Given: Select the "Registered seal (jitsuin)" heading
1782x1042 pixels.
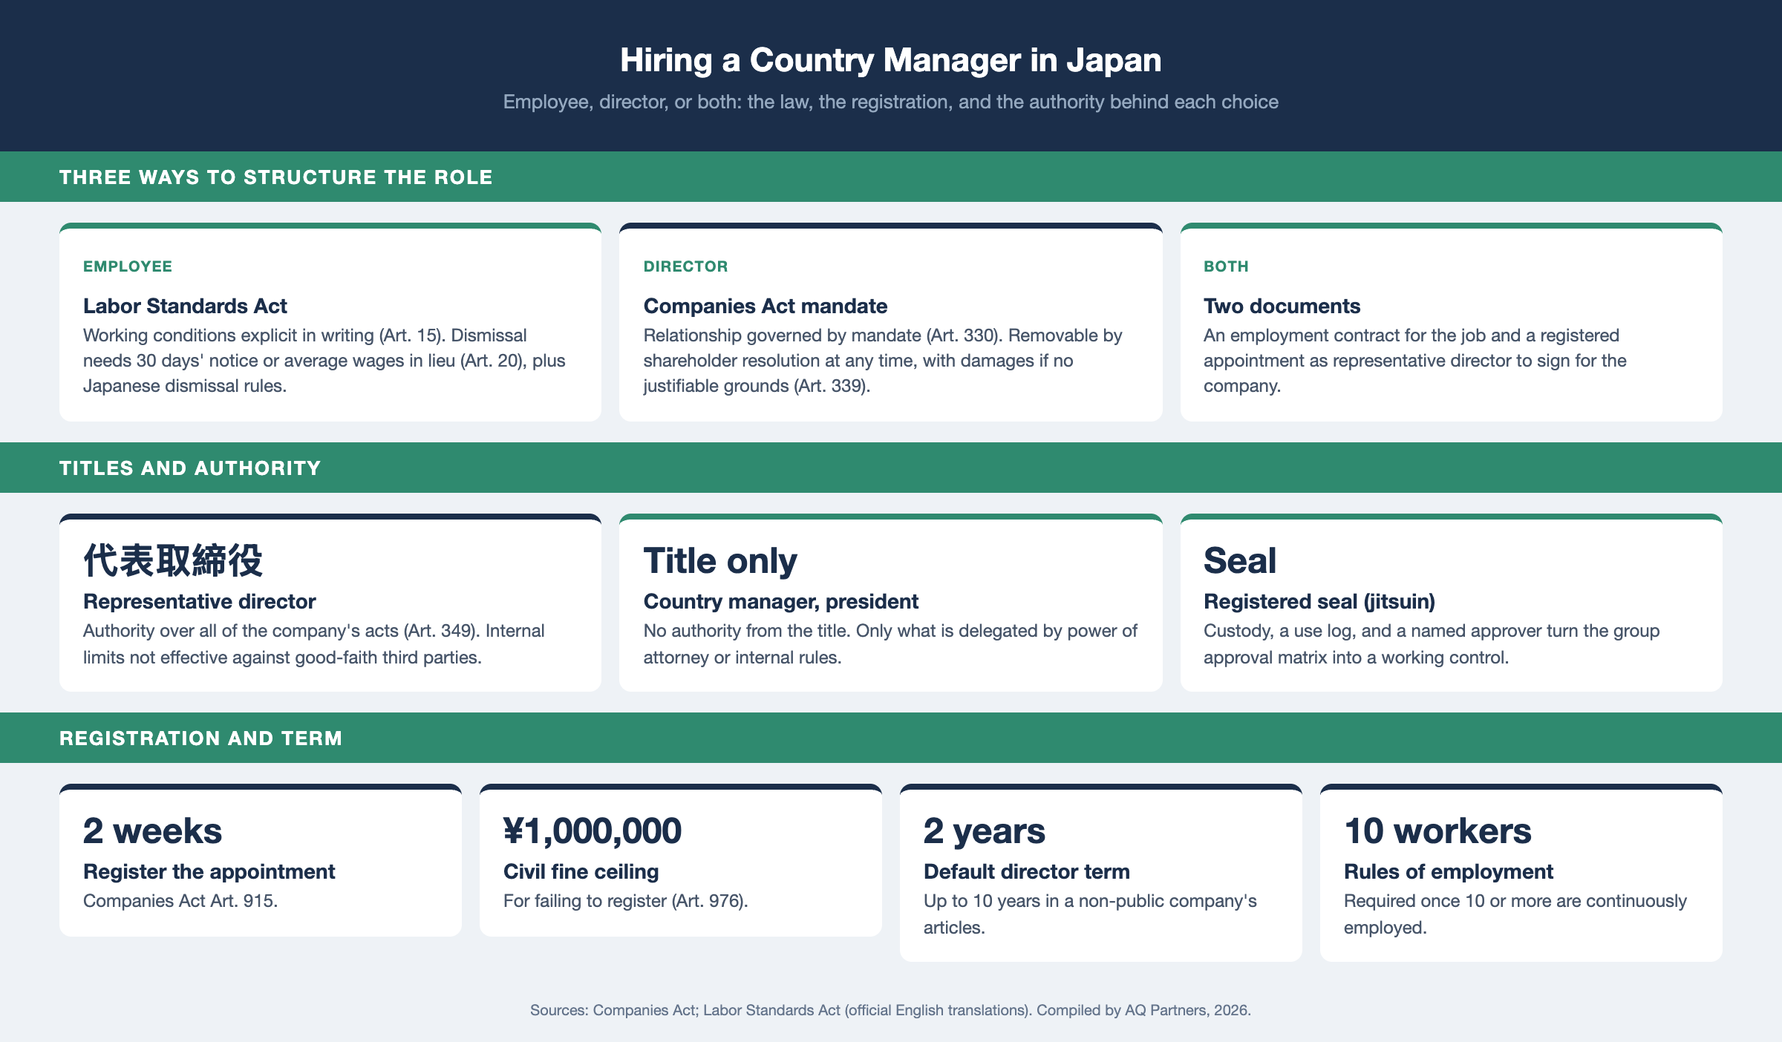Looking at the screenshot, I should [1319, 601].
